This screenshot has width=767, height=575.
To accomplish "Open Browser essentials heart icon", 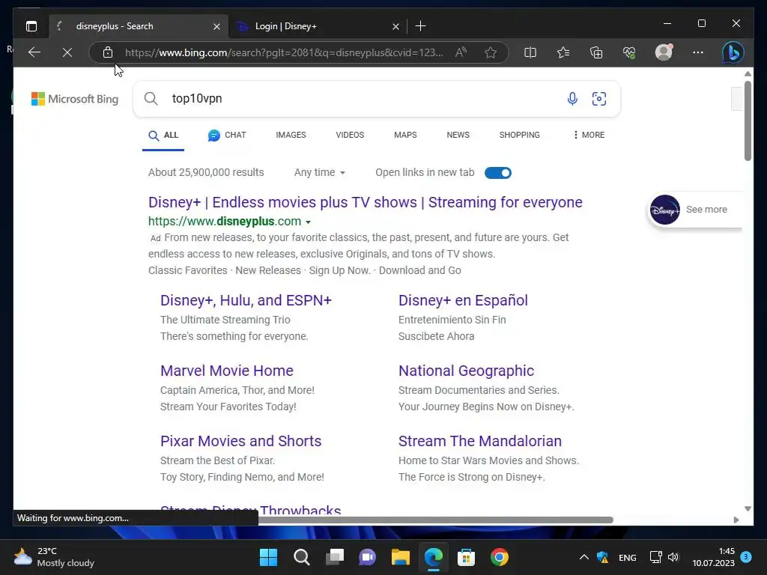I will 629,52.
